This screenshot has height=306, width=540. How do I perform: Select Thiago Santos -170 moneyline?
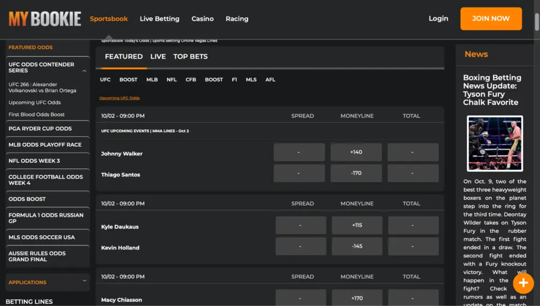[x=356, y=173]
